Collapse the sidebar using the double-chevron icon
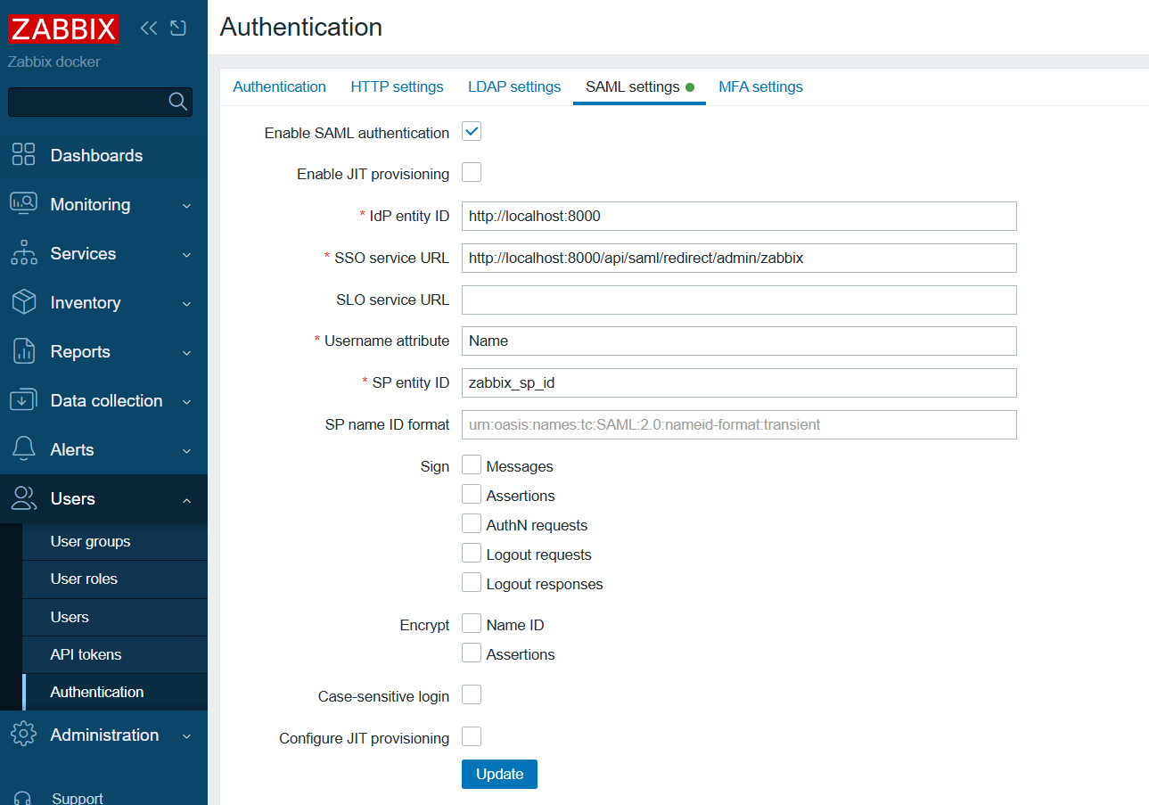Viewport: 1149px width, 805px height. click(148, 28)
